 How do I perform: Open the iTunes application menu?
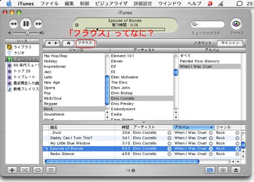click(26, 4)
